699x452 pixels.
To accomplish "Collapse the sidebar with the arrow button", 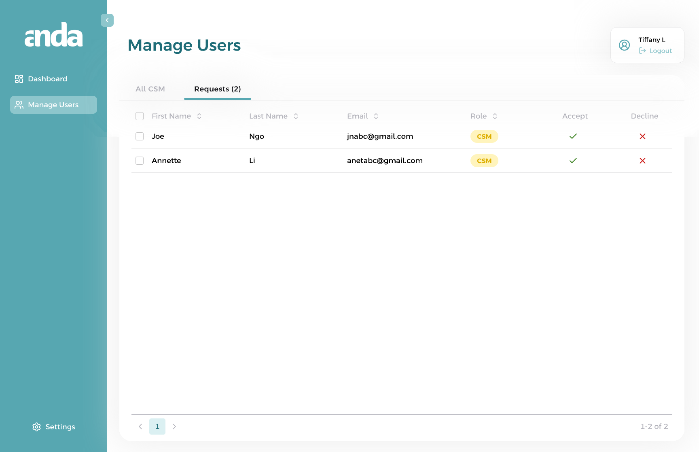I will pyautogui.click(x=107, y=20).
